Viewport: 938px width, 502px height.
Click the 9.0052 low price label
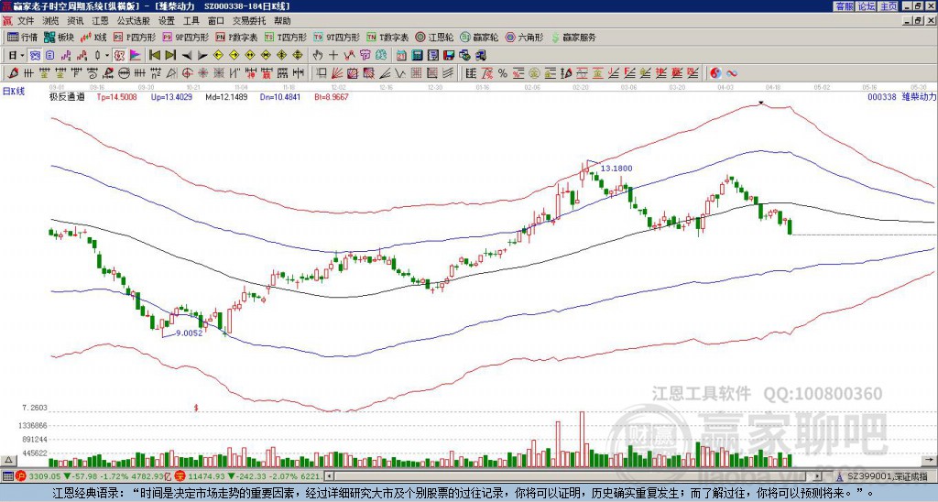point(189,333)
